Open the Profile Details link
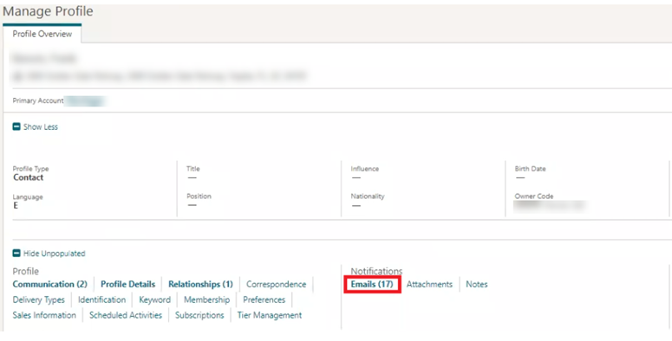The image size is (672, 341). [127, 285]
